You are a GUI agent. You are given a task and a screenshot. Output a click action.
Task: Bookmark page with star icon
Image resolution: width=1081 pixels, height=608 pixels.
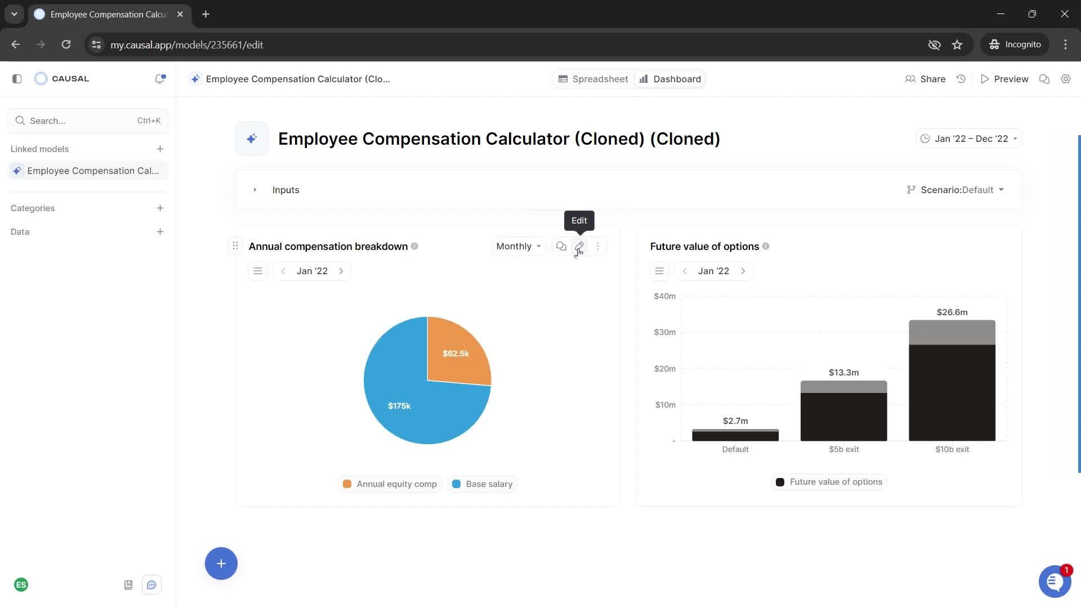click(957, 44)
